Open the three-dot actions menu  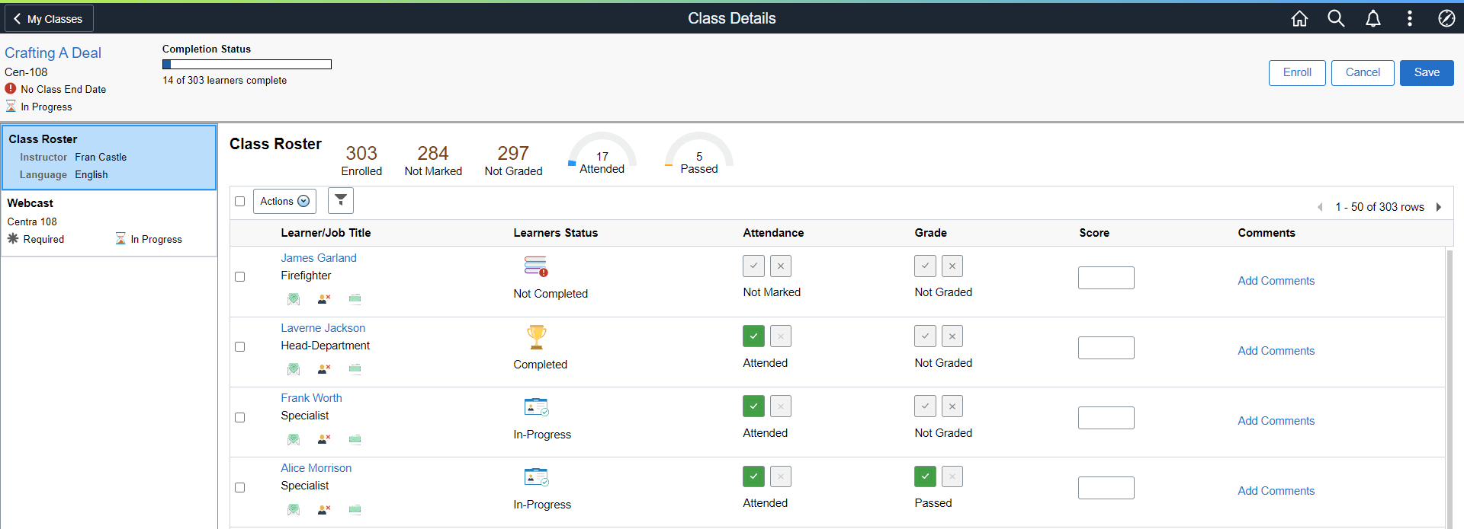[x=1409, y=18]
